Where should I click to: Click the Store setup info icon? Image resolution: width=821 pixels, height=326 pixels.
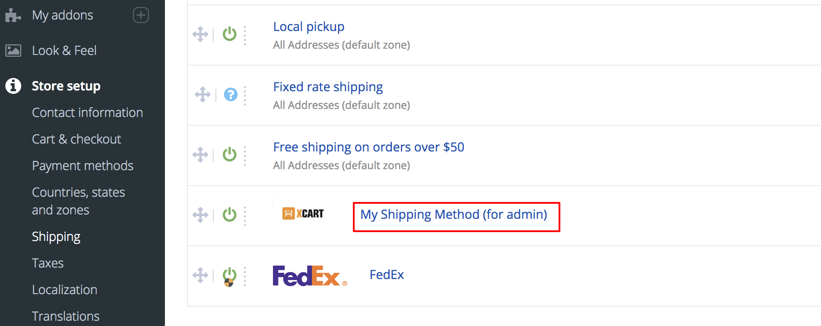[13, 86]
